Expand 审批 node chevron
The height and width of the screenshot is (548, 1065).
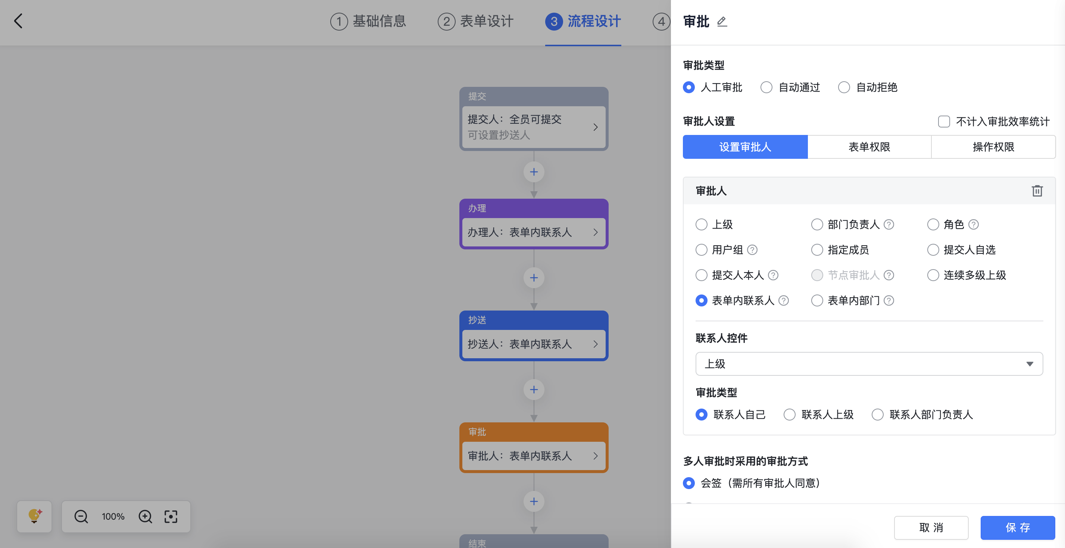click(595, 456)
